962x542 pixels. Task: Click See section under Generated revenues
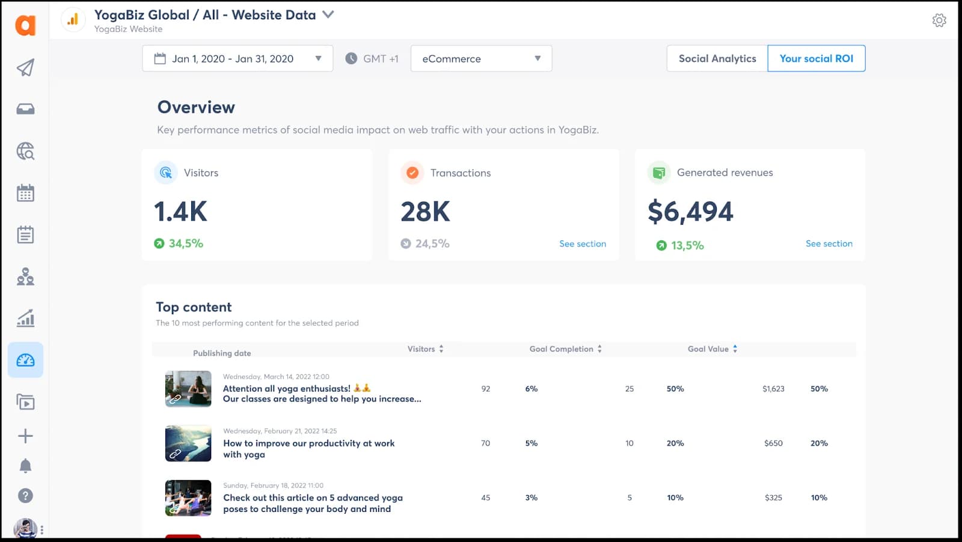(x=829, y=243)
